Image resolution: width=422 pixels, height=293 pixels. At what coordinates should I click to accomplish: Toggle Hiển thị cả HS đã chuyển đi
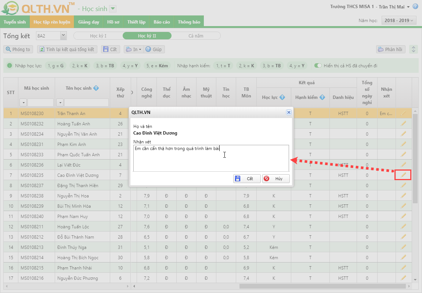point(318,66)
